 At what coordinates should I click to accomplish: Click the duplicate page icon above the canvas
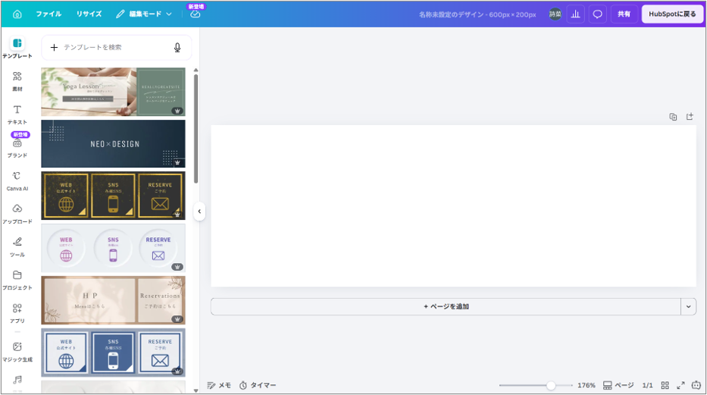click(x=673, y=117)
